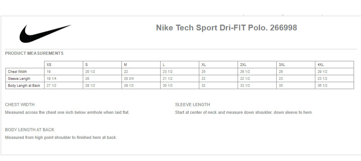The width and height of the screenshot is (361, 161).
Task: Click the 3XL body length value 35
Action: (x=281, y=85)
